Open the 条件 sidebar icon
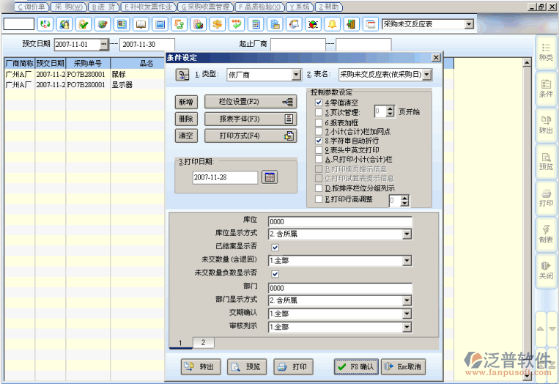The image size is (559, 384). 546,88
